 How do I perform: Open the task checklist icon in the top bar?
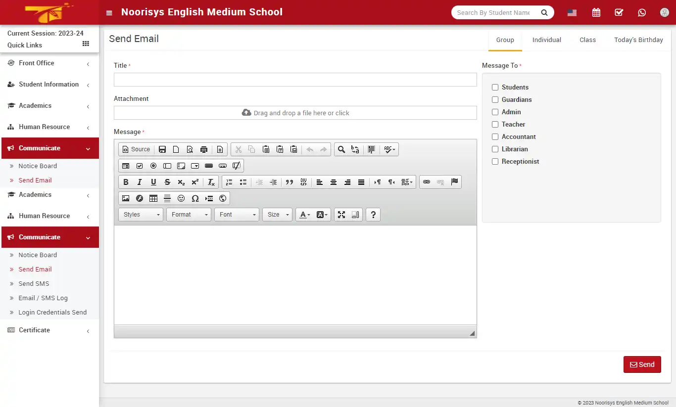[619, 12]
